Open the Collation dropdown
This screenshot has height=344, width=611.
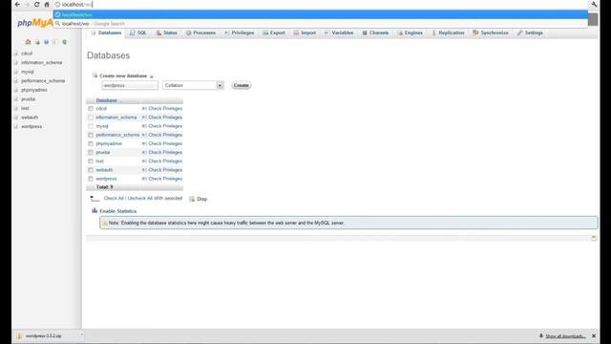(193, 85)
